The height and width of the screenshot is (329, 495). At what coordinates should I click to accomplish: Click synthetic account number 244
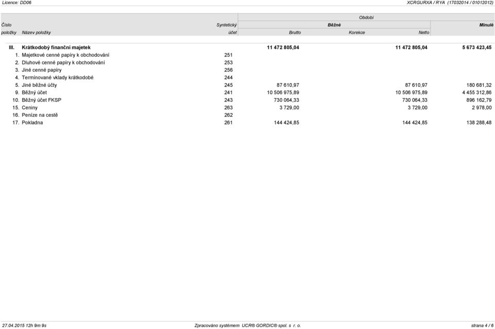[228, 77]
